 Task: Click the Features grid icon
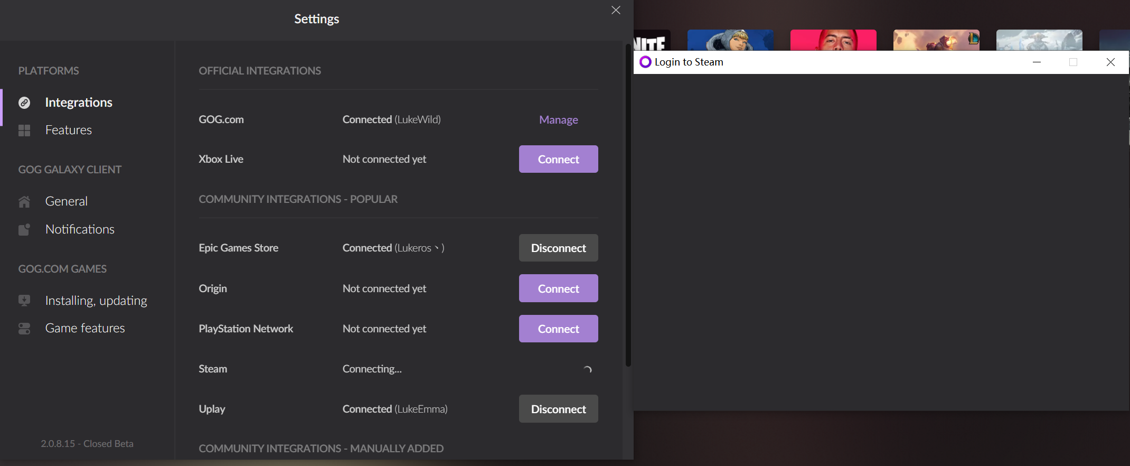click(24, 131)
